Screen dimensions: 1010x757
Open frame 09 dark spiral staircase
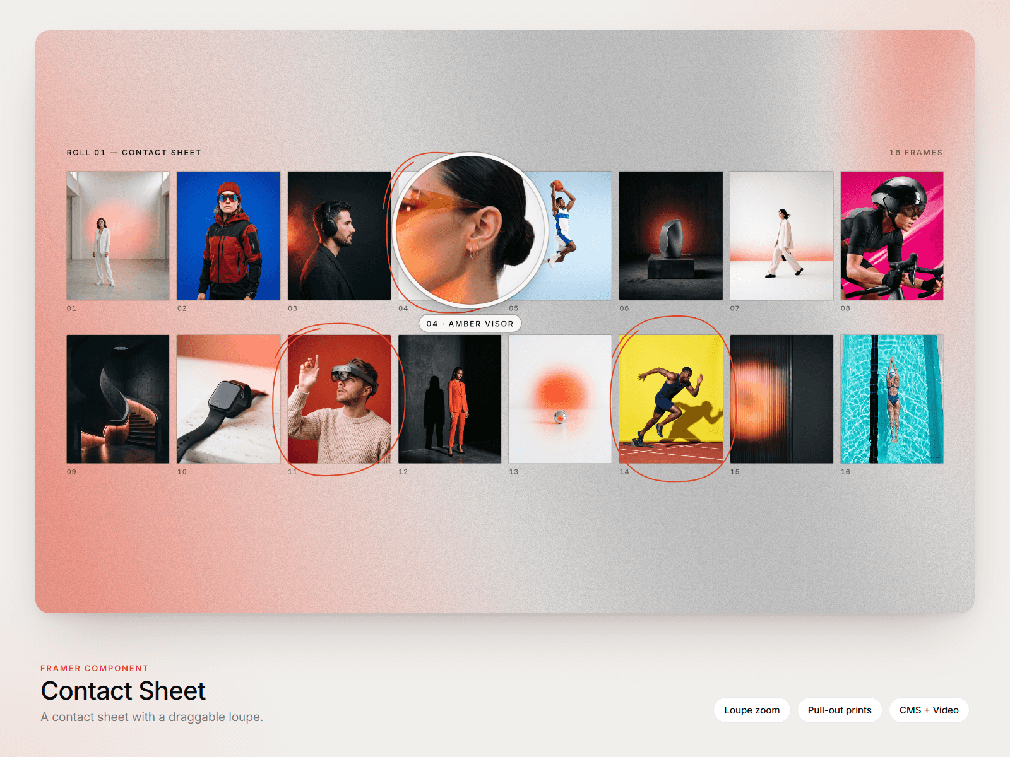coord(118,399)
